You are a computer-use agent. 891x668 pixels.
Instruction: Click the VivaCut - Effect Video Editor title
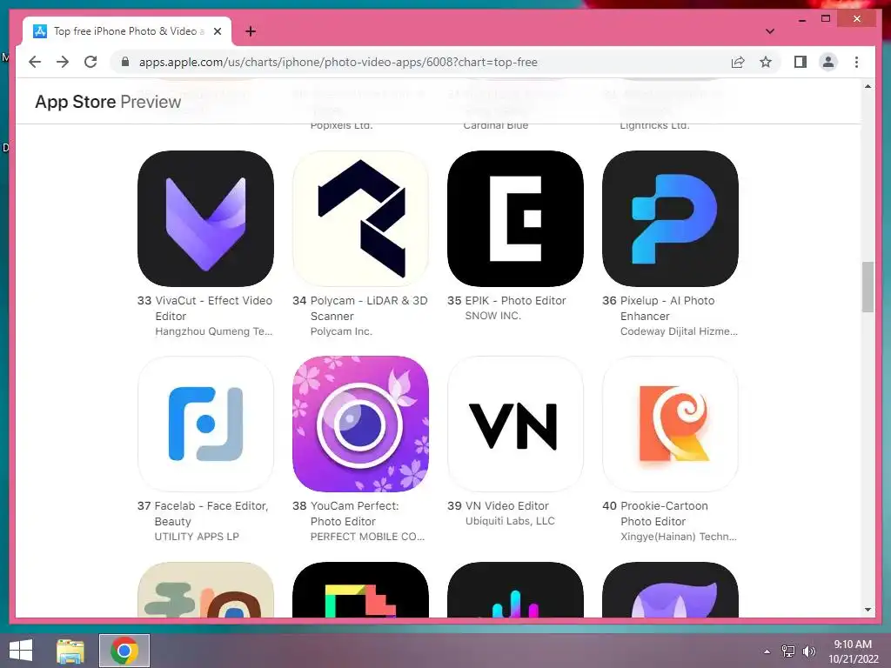[x=214, y=309]
